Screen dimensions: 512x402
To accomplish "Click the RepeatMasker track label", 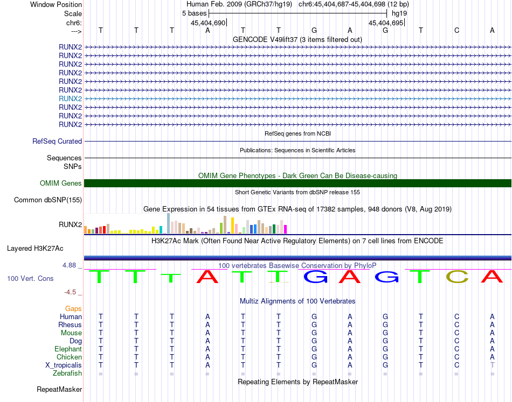I will tap(59, 389).
